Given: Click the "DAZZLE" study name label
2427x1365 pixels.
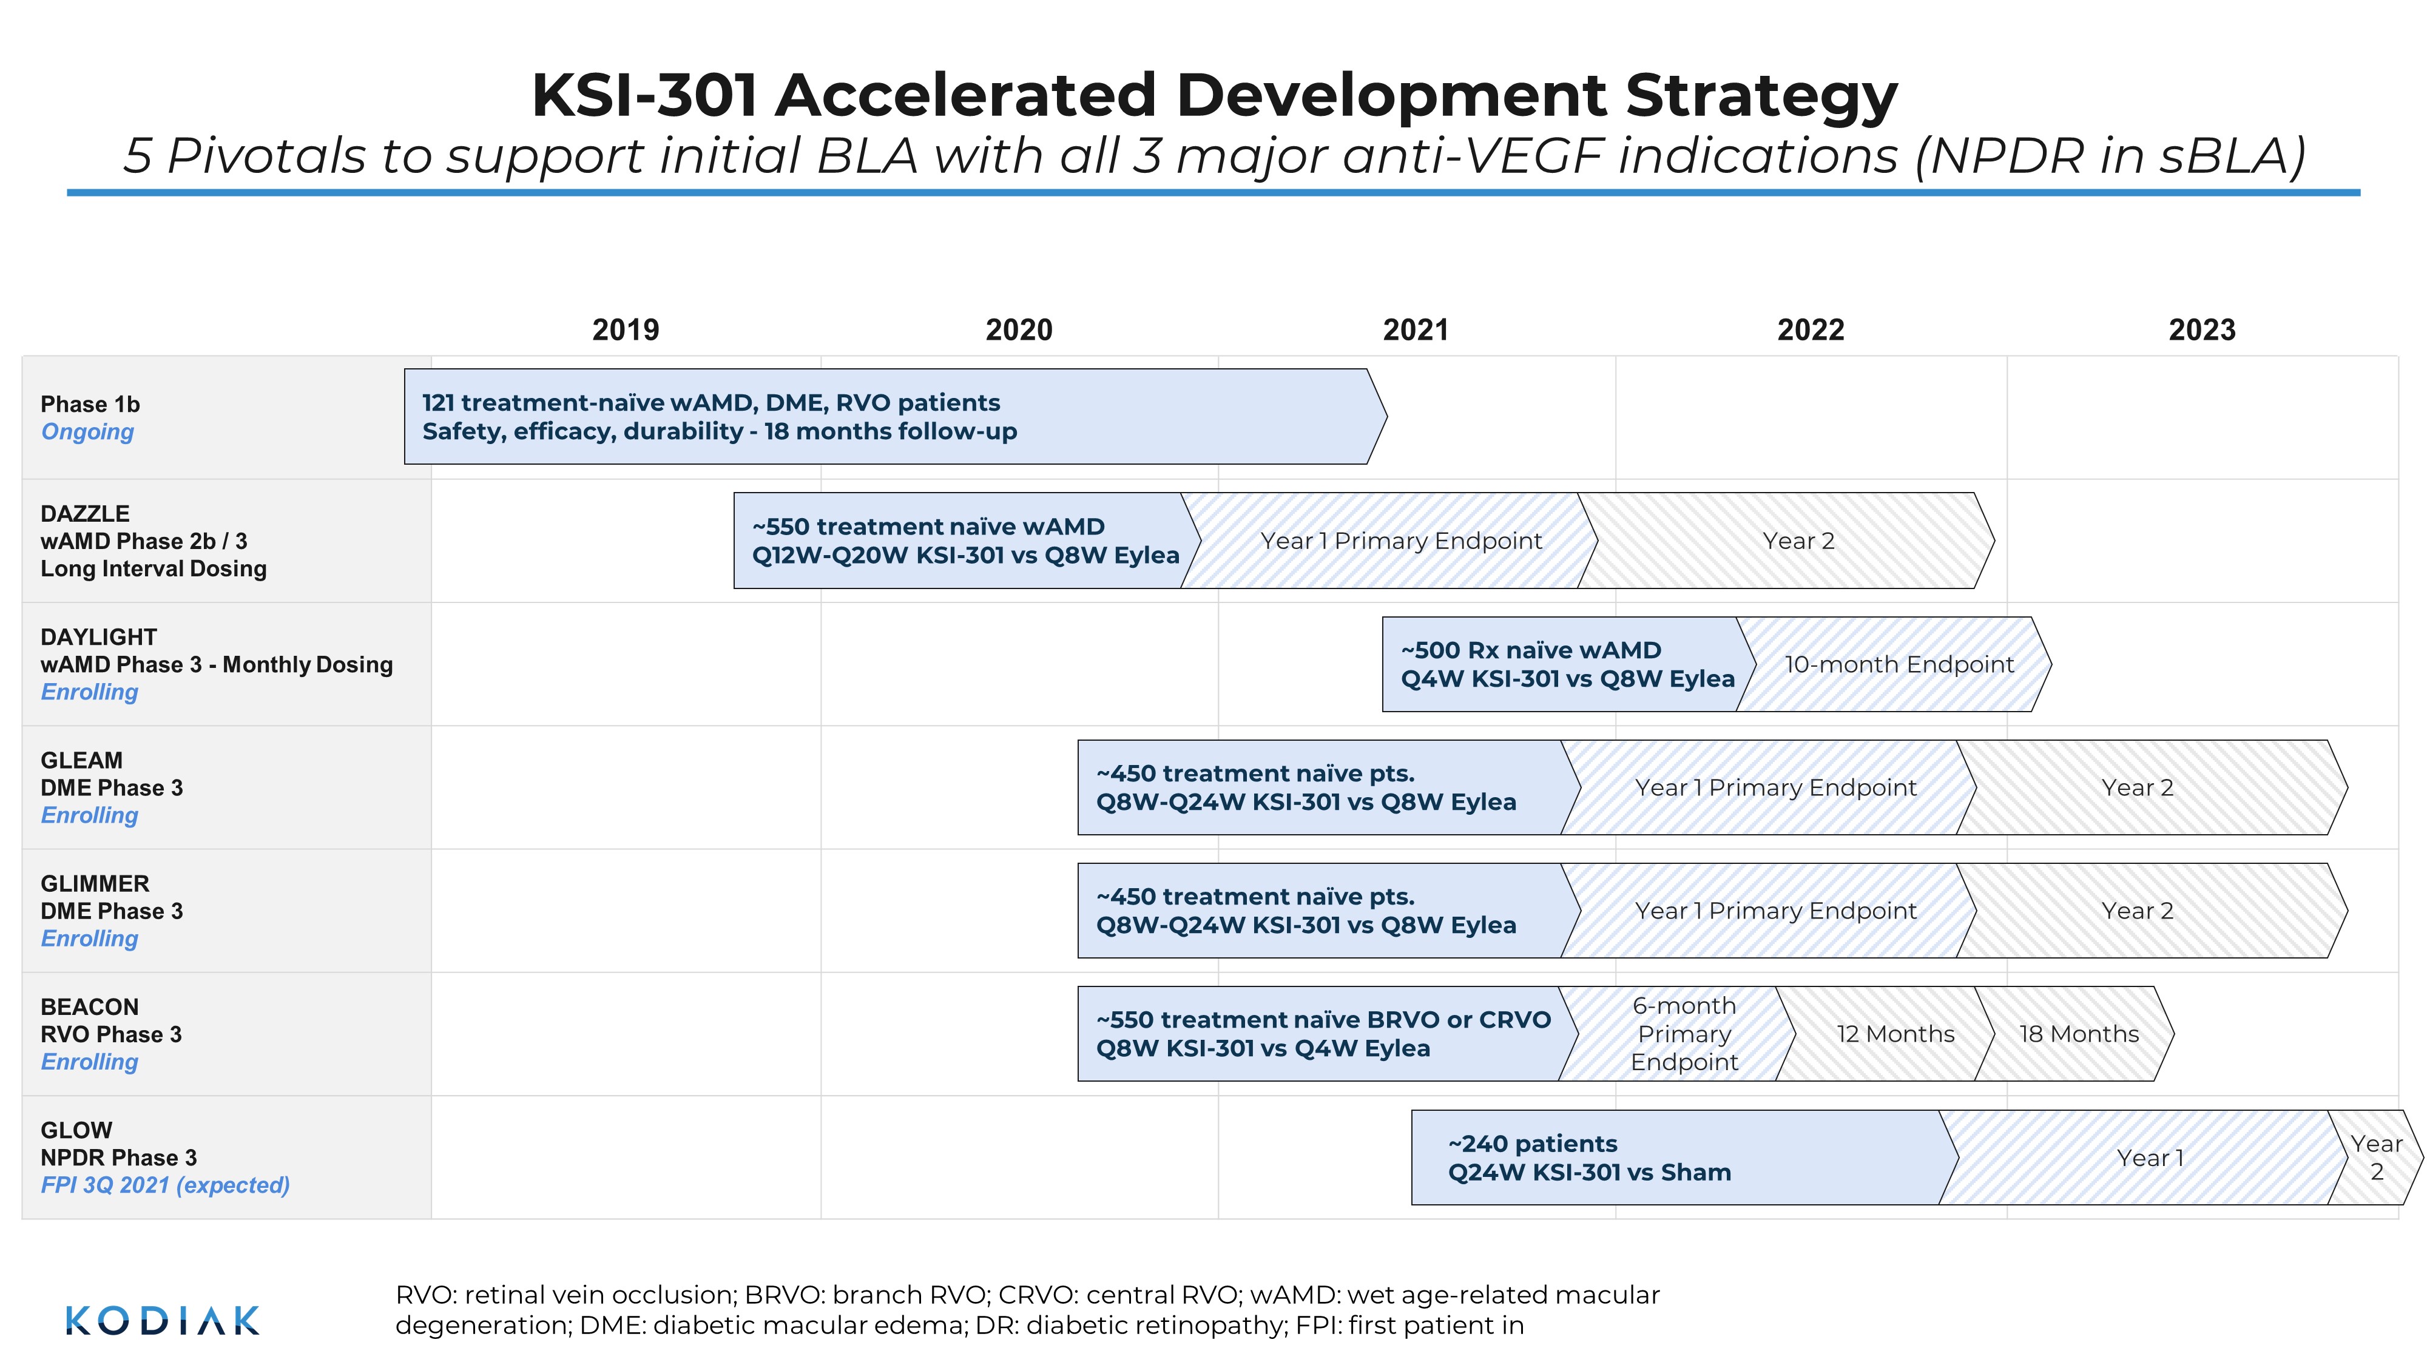Looking at the screenshot, I should 85,513.
